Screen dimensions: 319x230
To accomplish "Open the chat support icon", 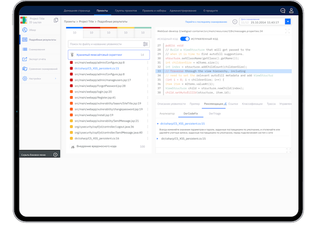I will click(x=283, y=11).
